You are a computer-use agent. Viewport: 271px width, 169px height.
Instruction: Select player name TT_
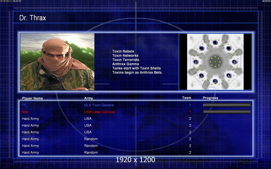pyautogui.click(x=25, y=105)
